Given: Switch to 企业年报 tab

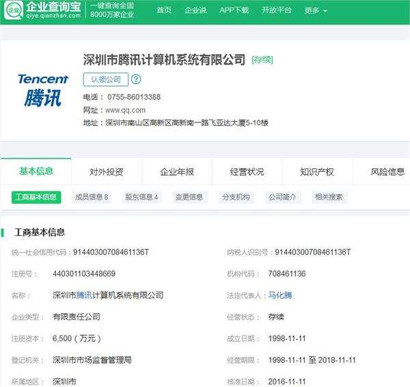Looking at the screenshot, I should click(x=177, y=172).
